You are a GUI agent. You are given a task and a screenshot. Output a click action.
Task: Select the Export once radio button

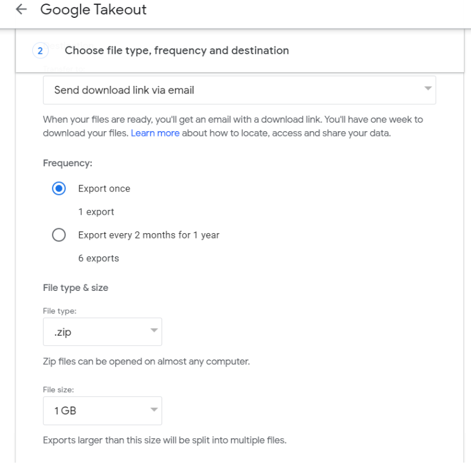click(x=59, y=188)
